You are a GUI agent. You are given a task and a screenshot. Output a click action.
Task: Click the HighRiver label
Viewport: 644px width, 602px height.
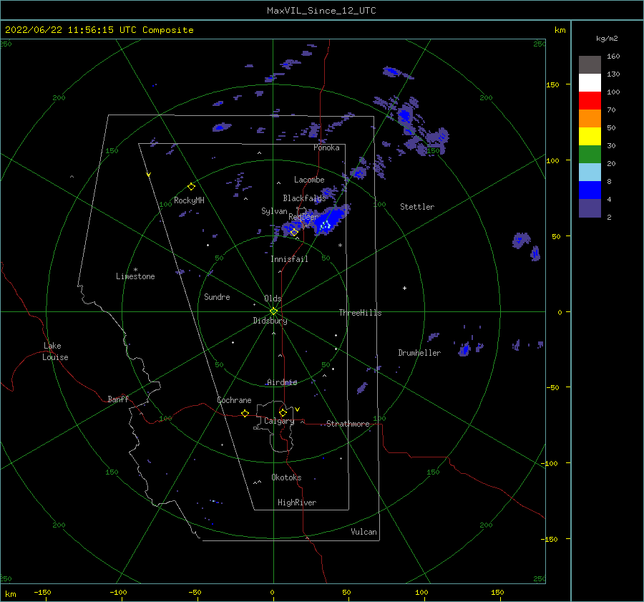(x=297, y=503)
